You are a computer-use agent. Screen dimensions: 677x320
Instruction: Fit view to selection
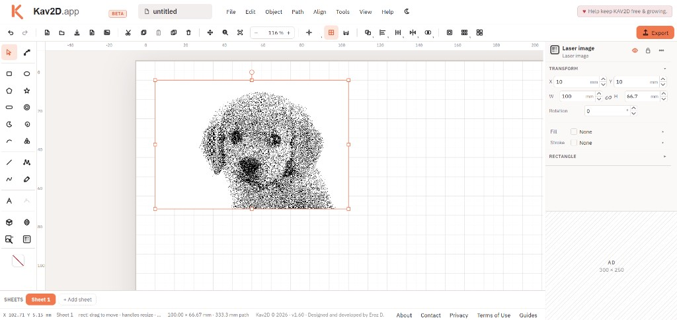coord(240,33)
